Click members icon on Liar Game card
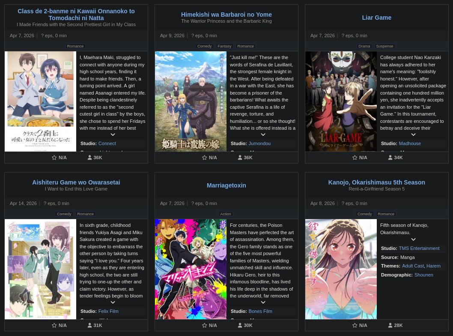This screenshot has height=336, width=453. [390, 158]
